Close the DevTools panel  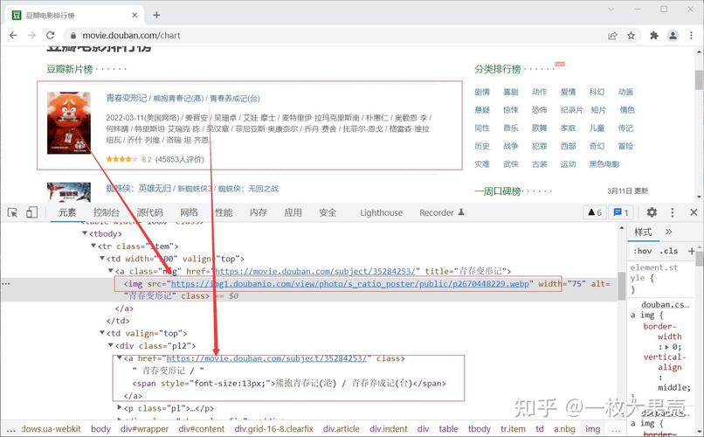(694, 212)
